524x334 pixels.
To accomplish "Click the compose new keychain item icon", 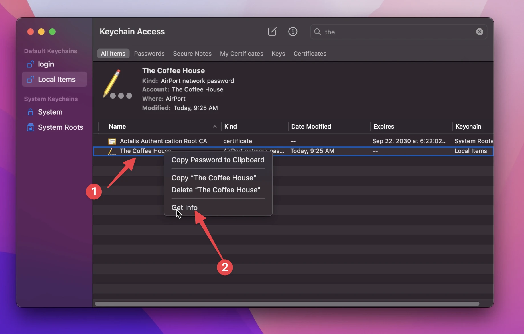I will coord(272,31).
